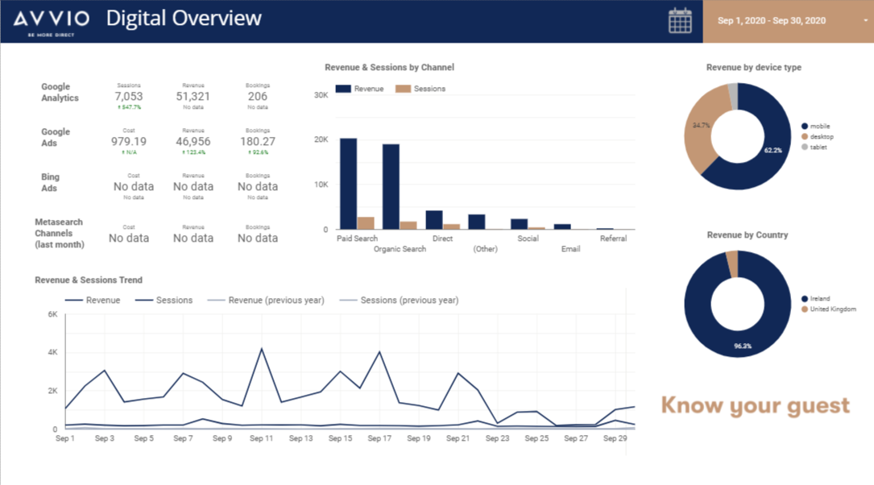The image size is (874, 485).
Task: Toggle the Sessions legend in channel chart
Action: pos(420,89)
